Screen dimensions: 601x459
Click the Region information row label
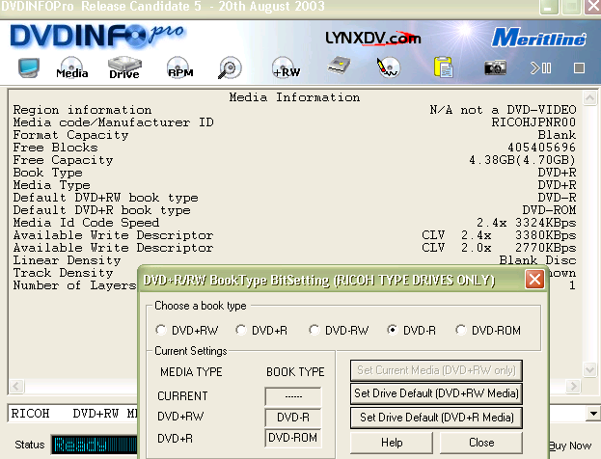(x=82, y=110)
